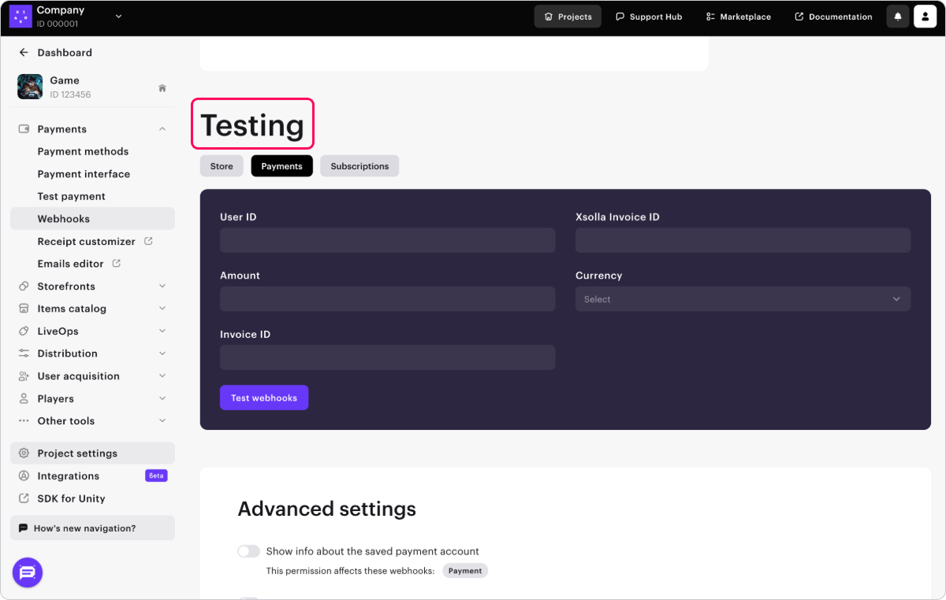Open Emails editor
Viewport: 946px width, 600px height.
70,264
